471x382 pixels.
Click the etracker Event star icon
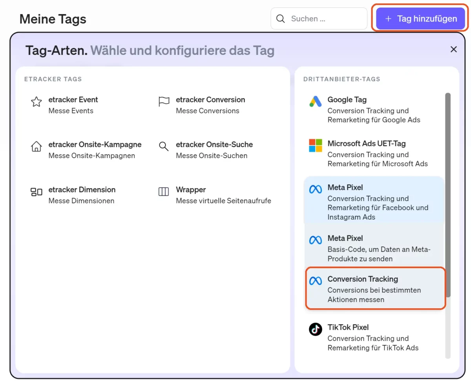click(37, 102)
